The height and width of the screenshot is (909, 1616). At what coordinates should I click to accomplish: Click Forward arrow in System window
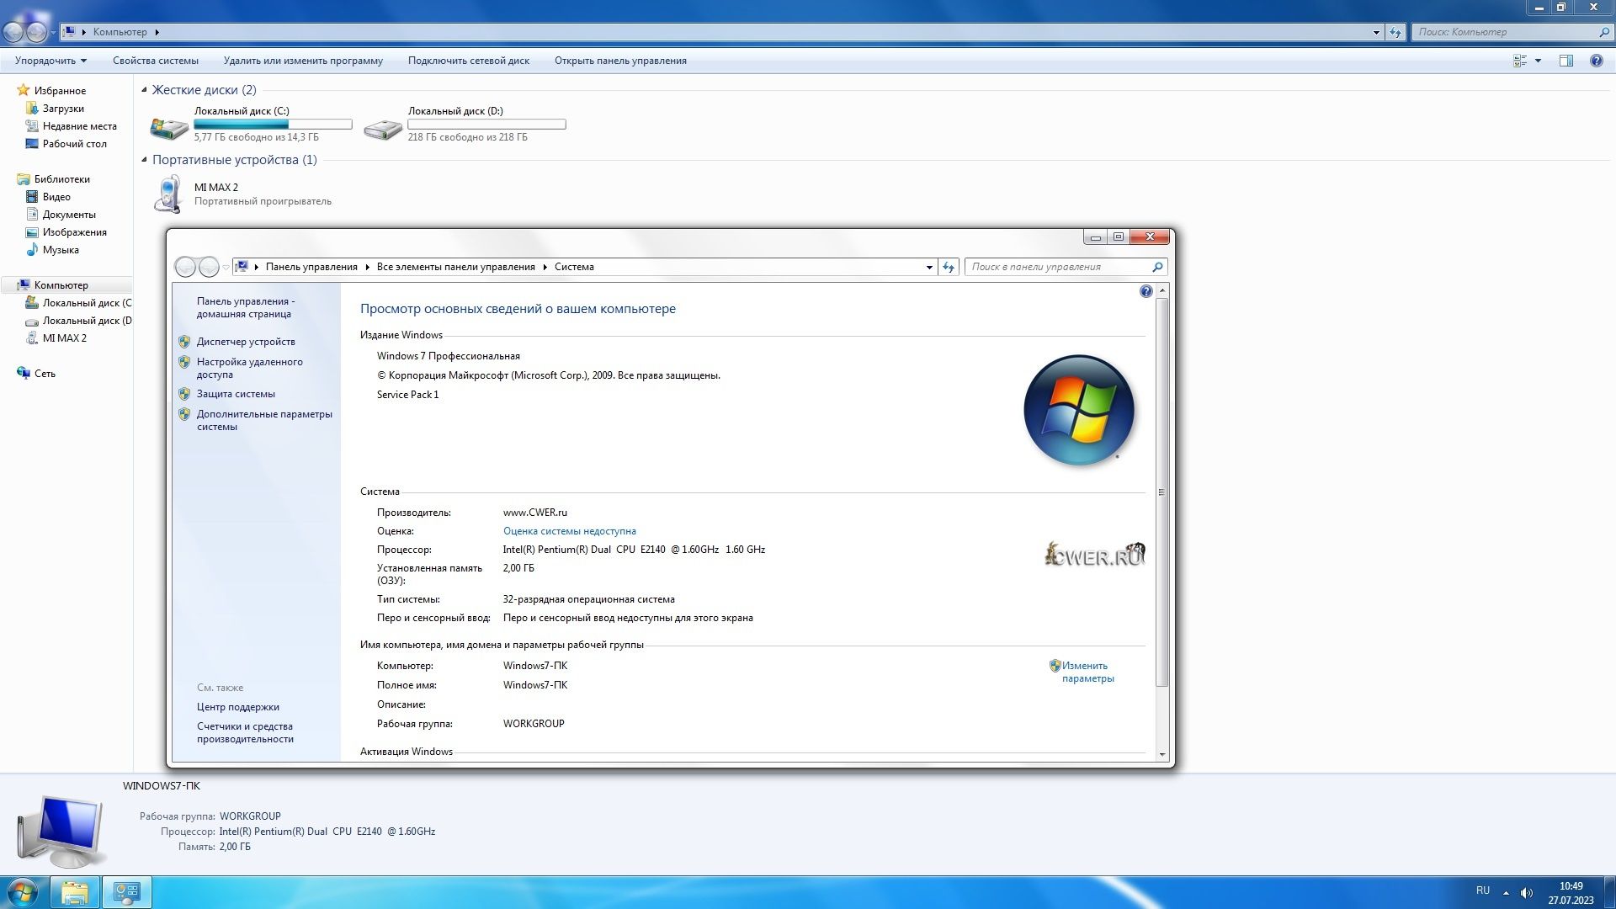pyautogui.click(x=209, y=267)
